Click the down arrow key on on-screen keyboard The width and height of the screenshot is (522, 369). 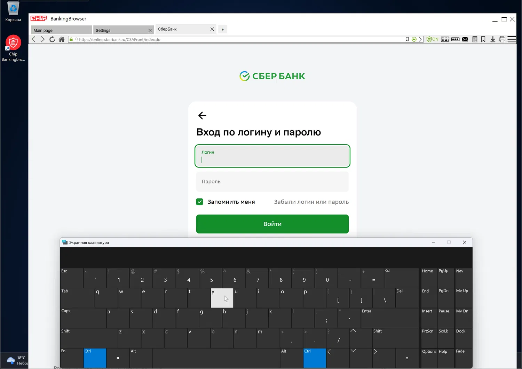(361, 358)
